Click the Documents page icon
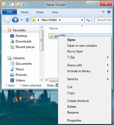Screen dimensions: 114x125 click(x=12, y=63)
